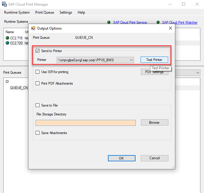This screenshot has height=193, width=204.
Task: Click the SAP Cloud Print Manager app icon
Action: tap(4, 4)
